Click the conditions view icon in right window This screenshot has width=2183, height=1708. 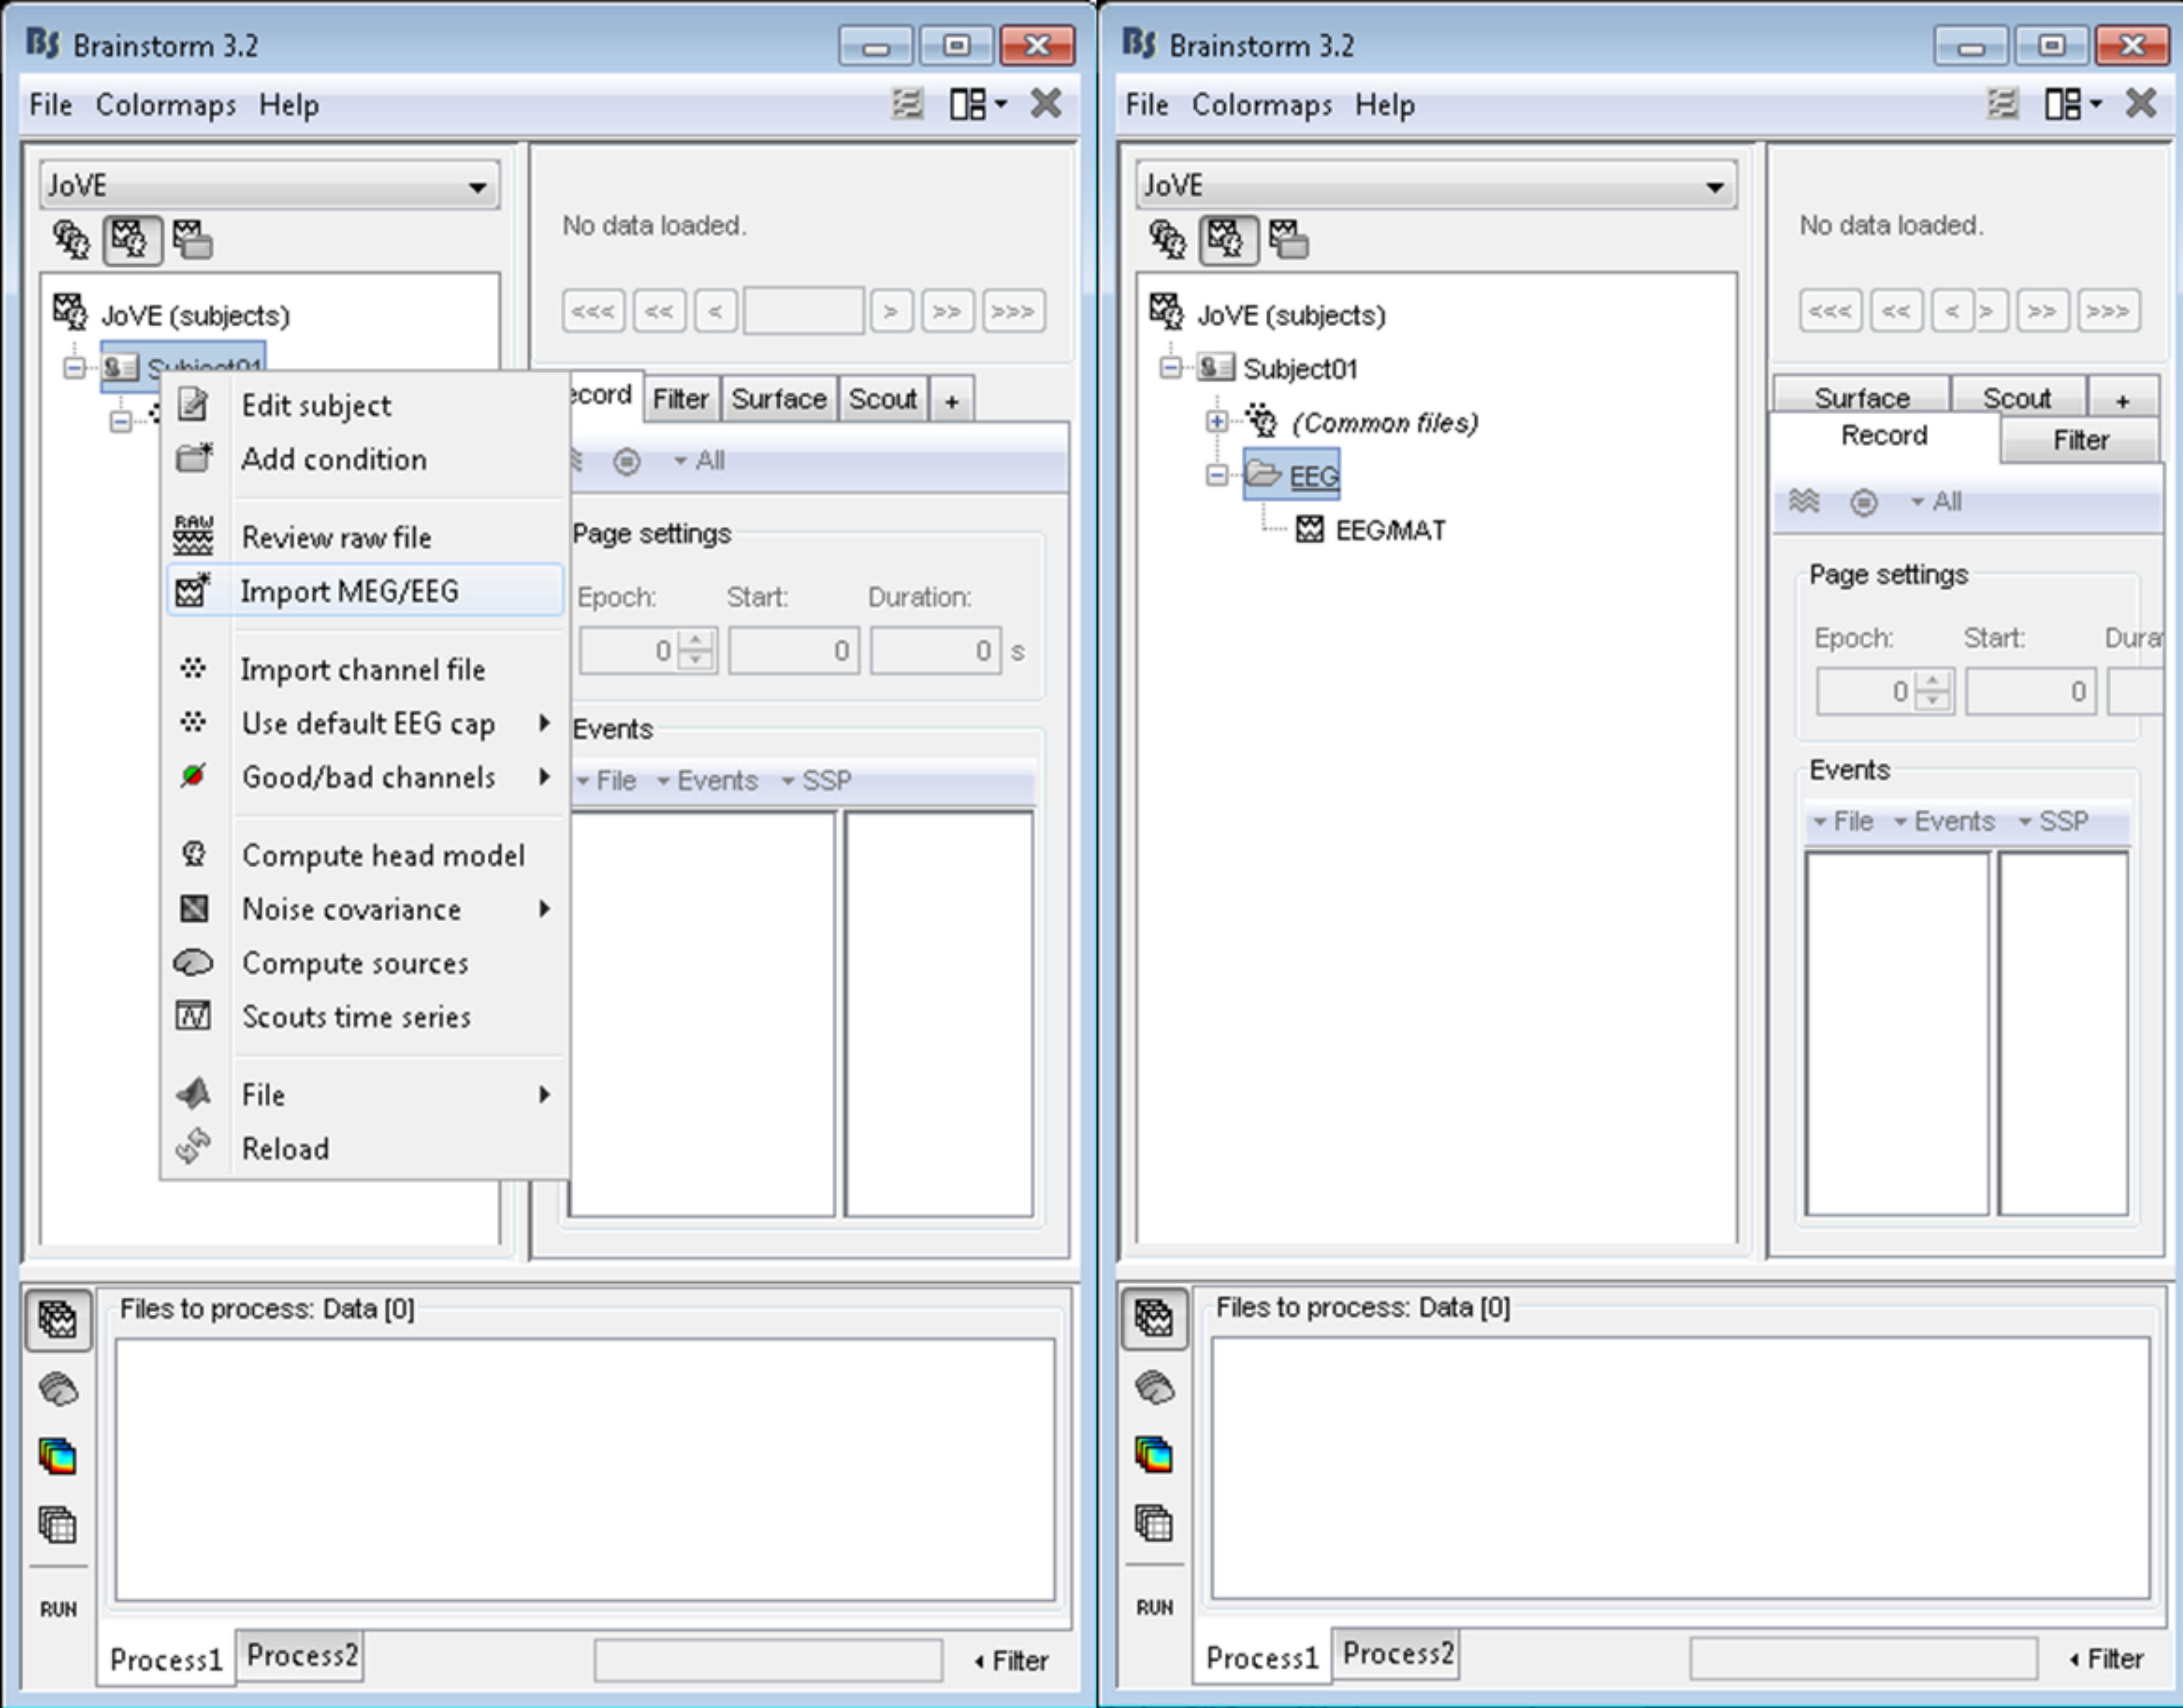pyautogui.click(x=1288, y=240)
